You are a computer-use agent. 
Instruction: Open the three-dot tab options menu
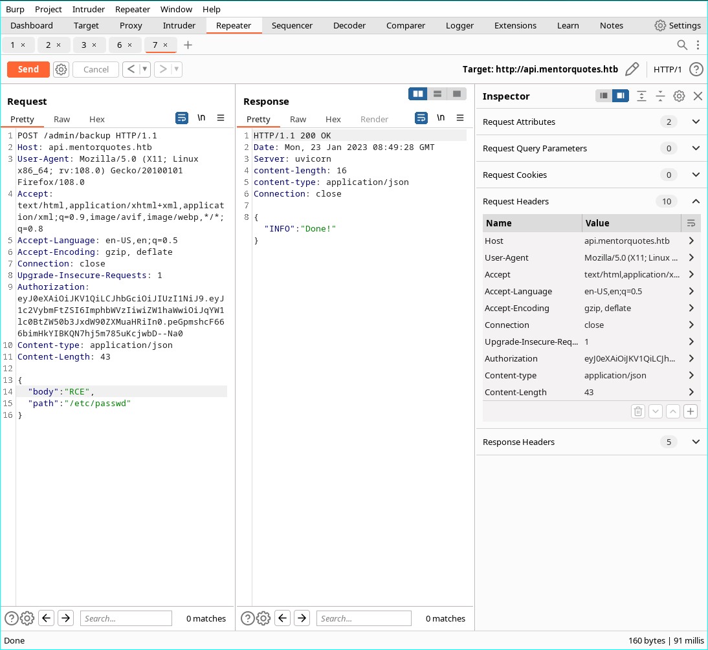point(698,45)
